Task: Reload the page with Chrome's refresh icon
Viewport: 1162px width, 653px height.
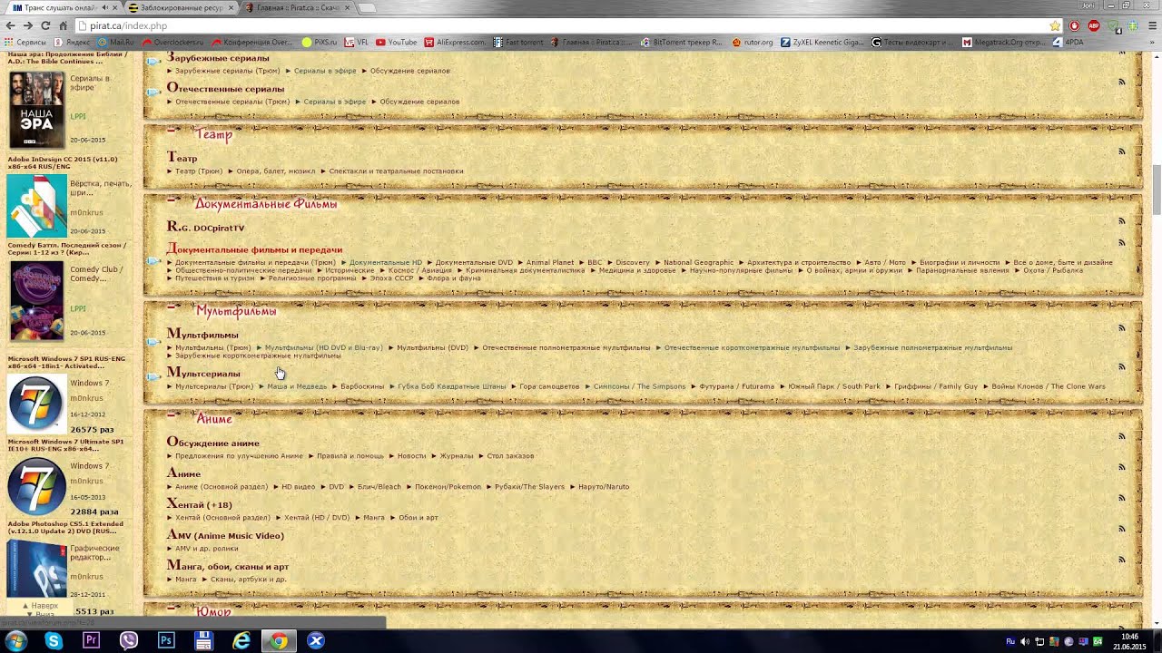Action: pyautogui.click(x=45, y=25)
